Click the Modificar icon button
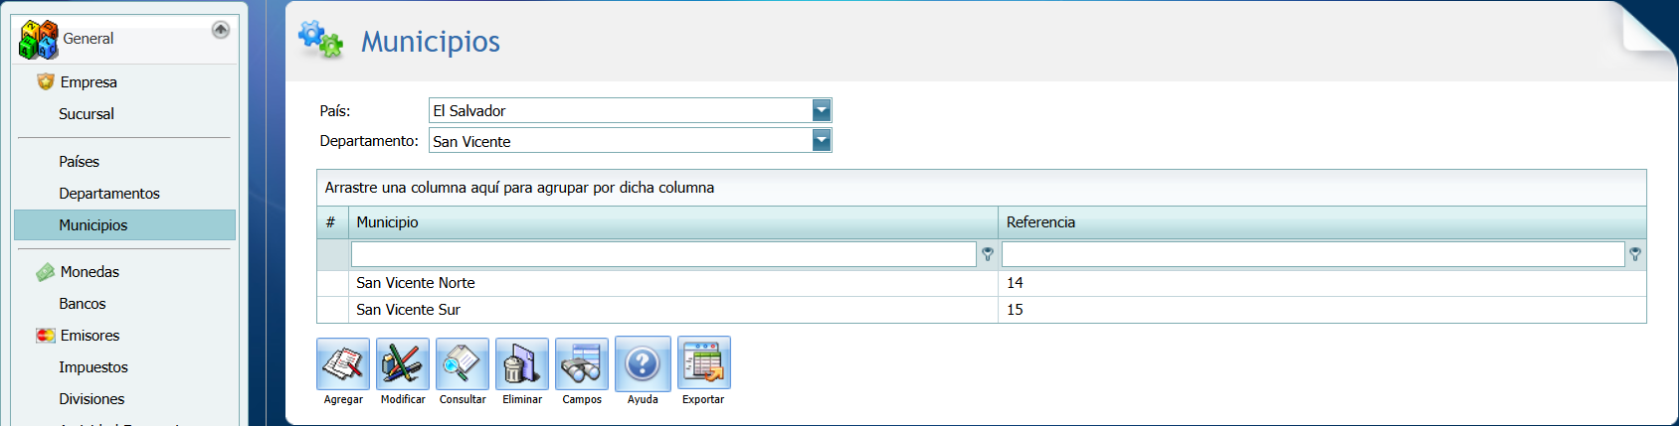 click(x=403, y=364)
